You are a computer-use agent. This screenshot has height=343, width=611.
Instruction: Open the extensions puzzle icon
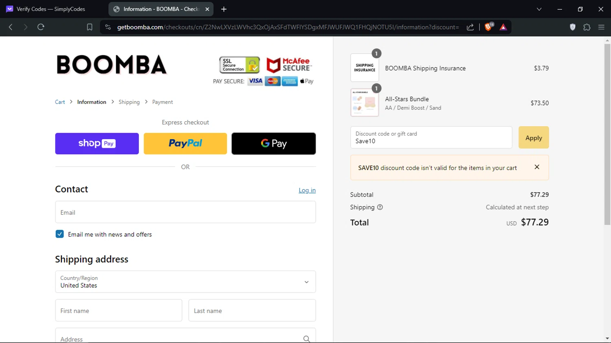tap(587, 27)
